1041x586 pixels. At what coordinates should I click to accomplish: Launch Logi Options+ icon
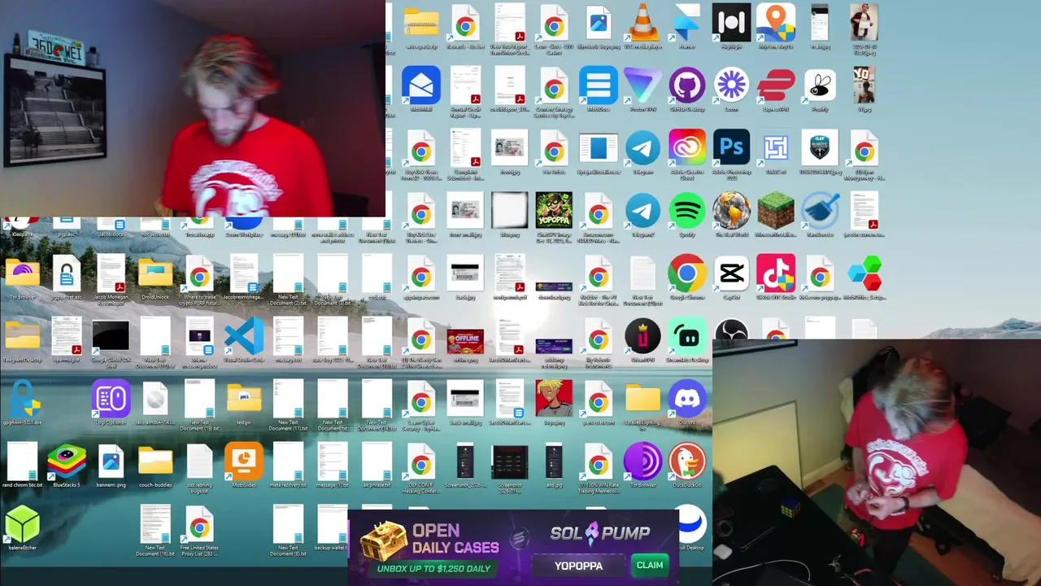click(x=111, y=399)
